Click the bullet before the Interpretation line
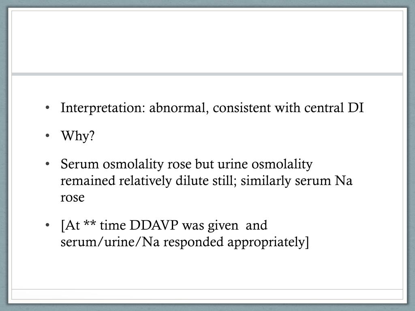 tap(47, 108)
